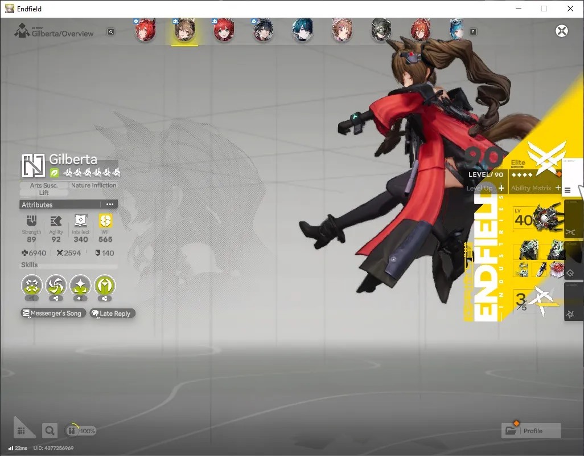Select the blue and white haired operator portrait
584x456 pixels.
click(458, 31)
